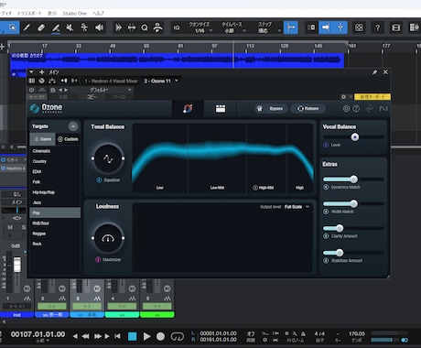Toggle the plugin power button
Viewport: 421px width, 348px height.
[x=32, y=90]
